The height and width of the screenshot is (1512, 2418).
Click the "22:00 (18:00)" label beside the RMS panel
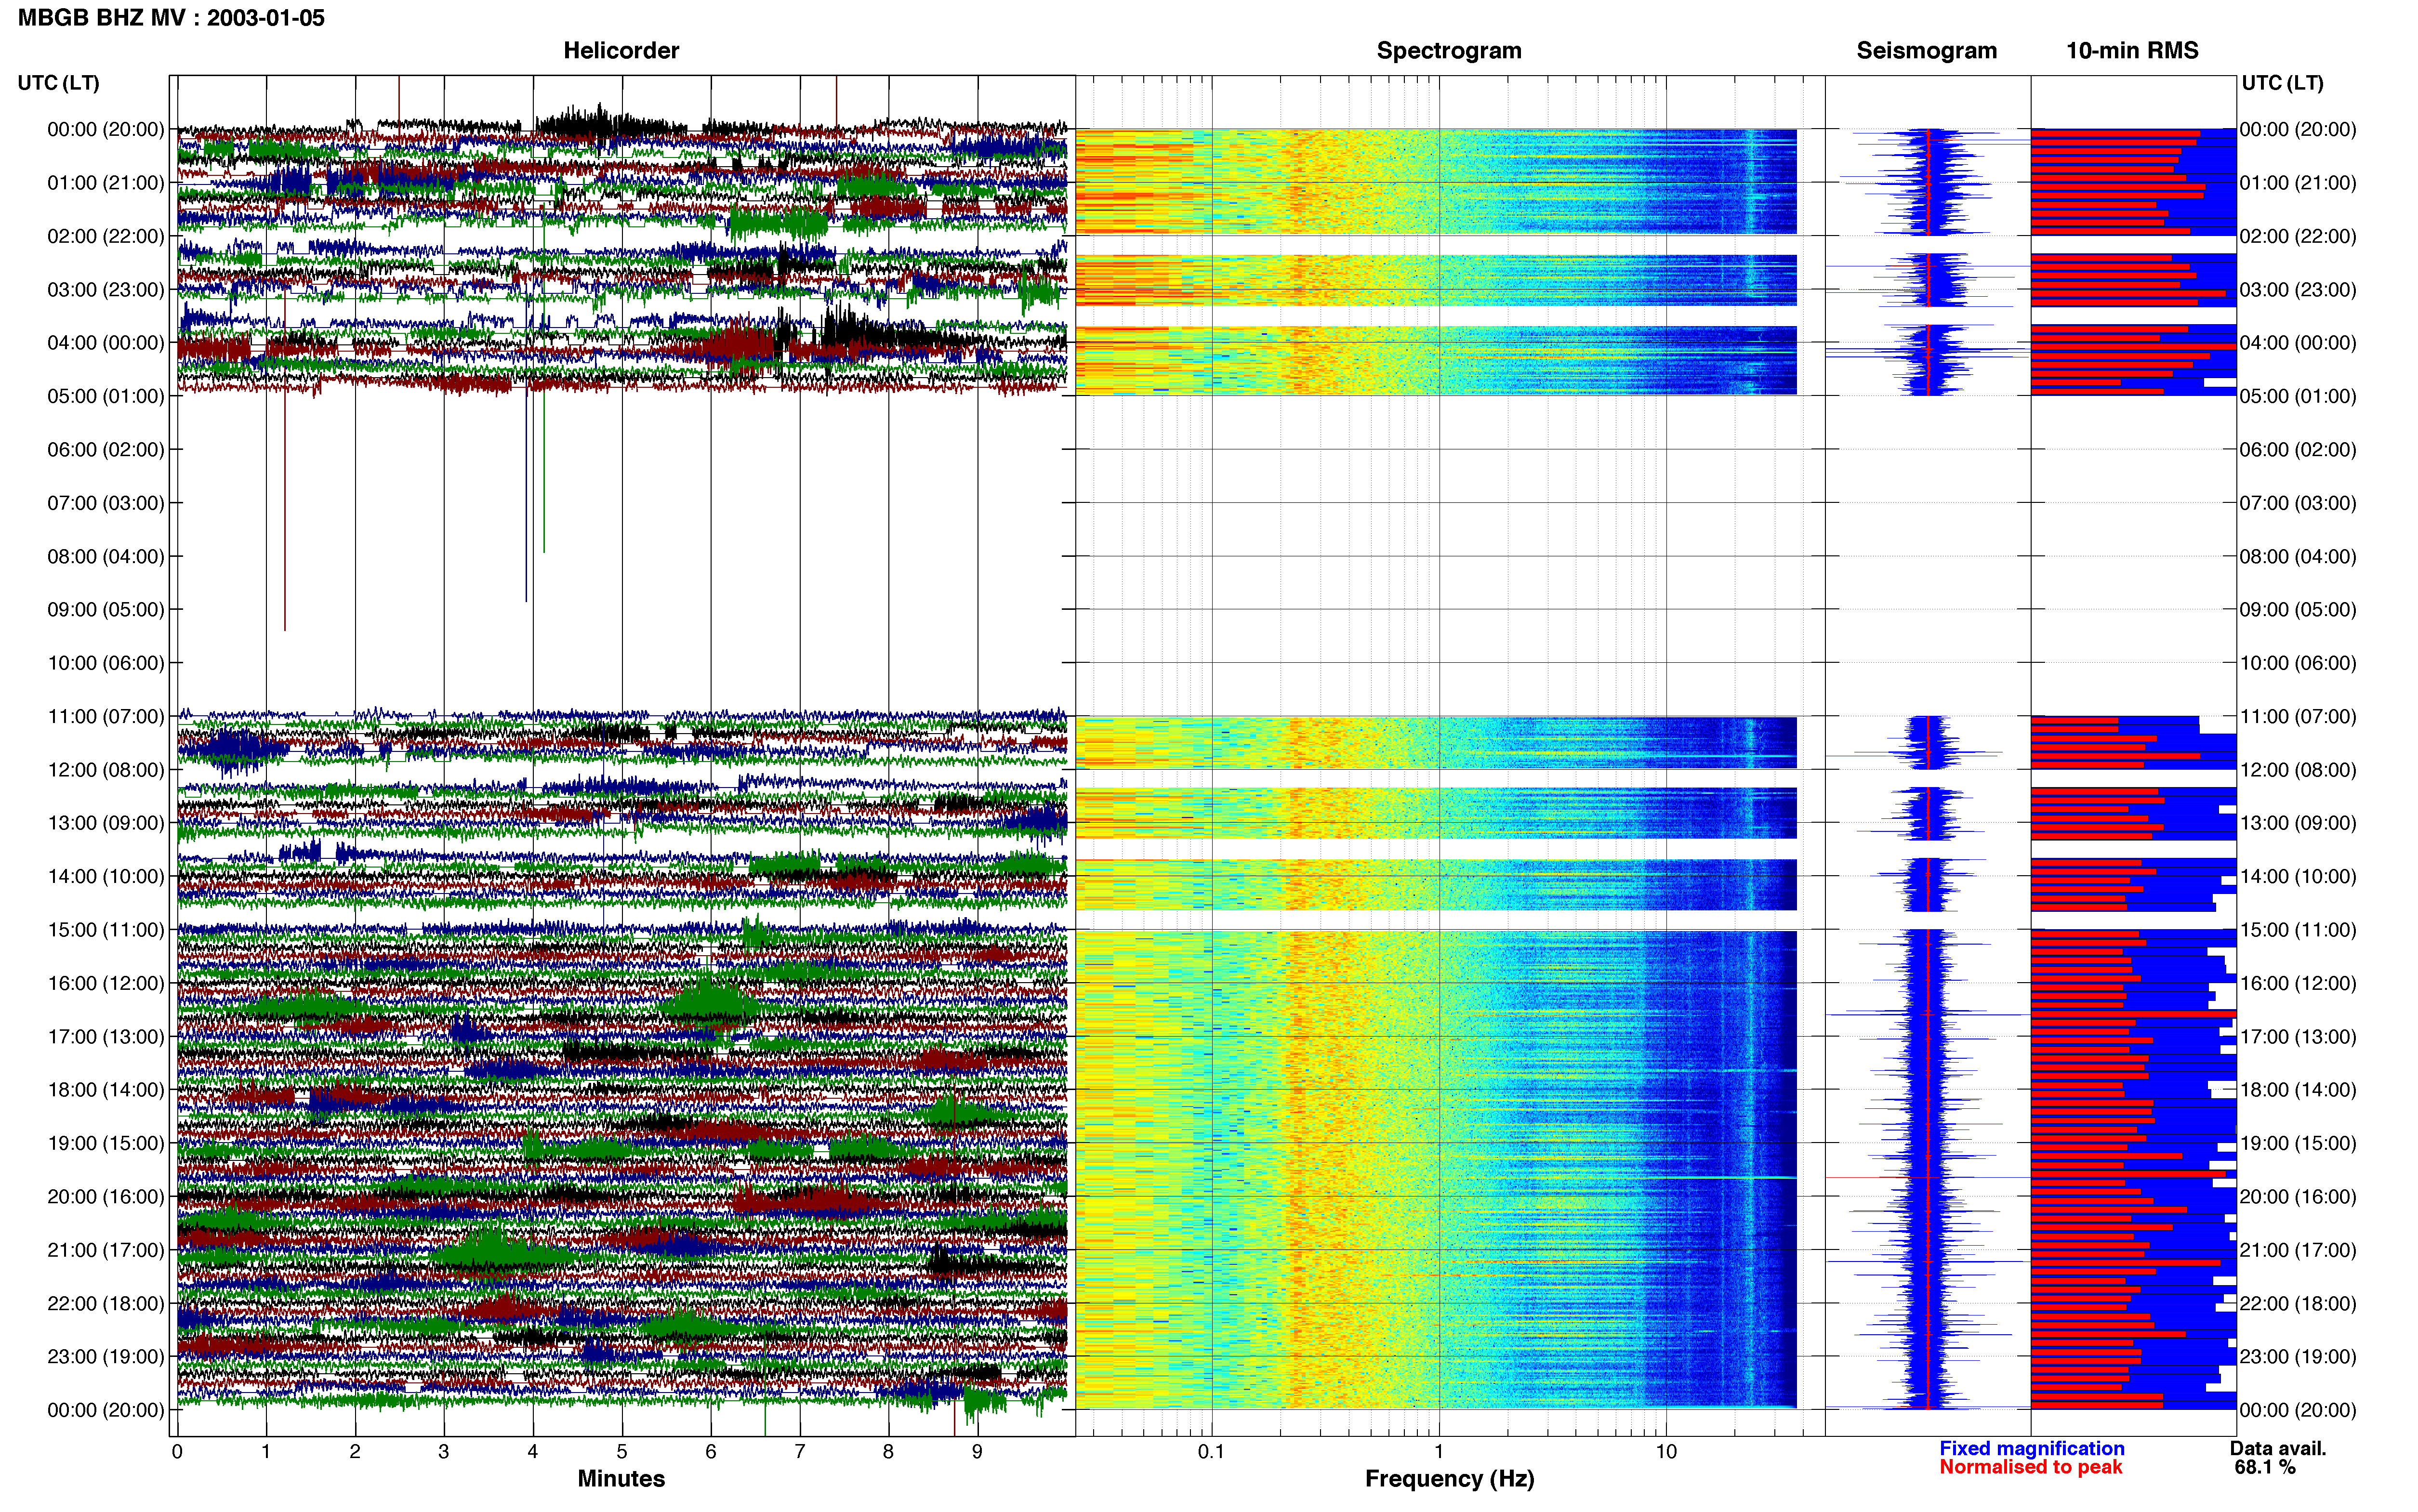coord(2298,1304)
